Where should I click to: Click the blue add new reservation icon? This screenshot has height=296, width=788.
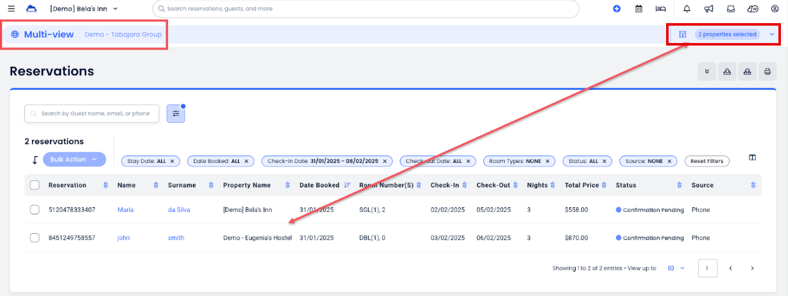[x=617, y=9]
